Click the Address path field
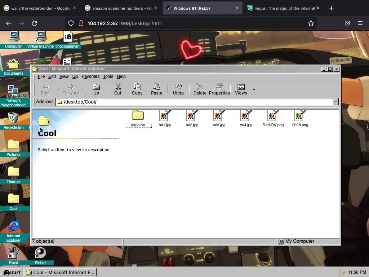Image resolution: width=369 pixels, height=277 pixels. pos(194,102)
